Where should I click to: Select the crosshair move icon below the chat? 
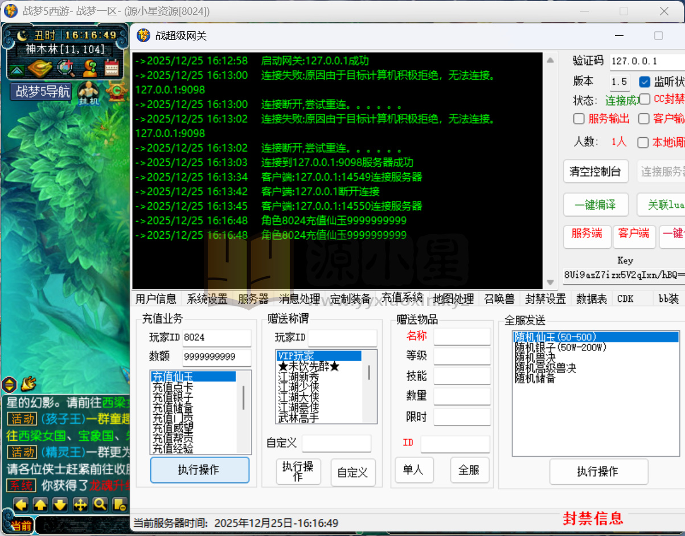point(80,505)
